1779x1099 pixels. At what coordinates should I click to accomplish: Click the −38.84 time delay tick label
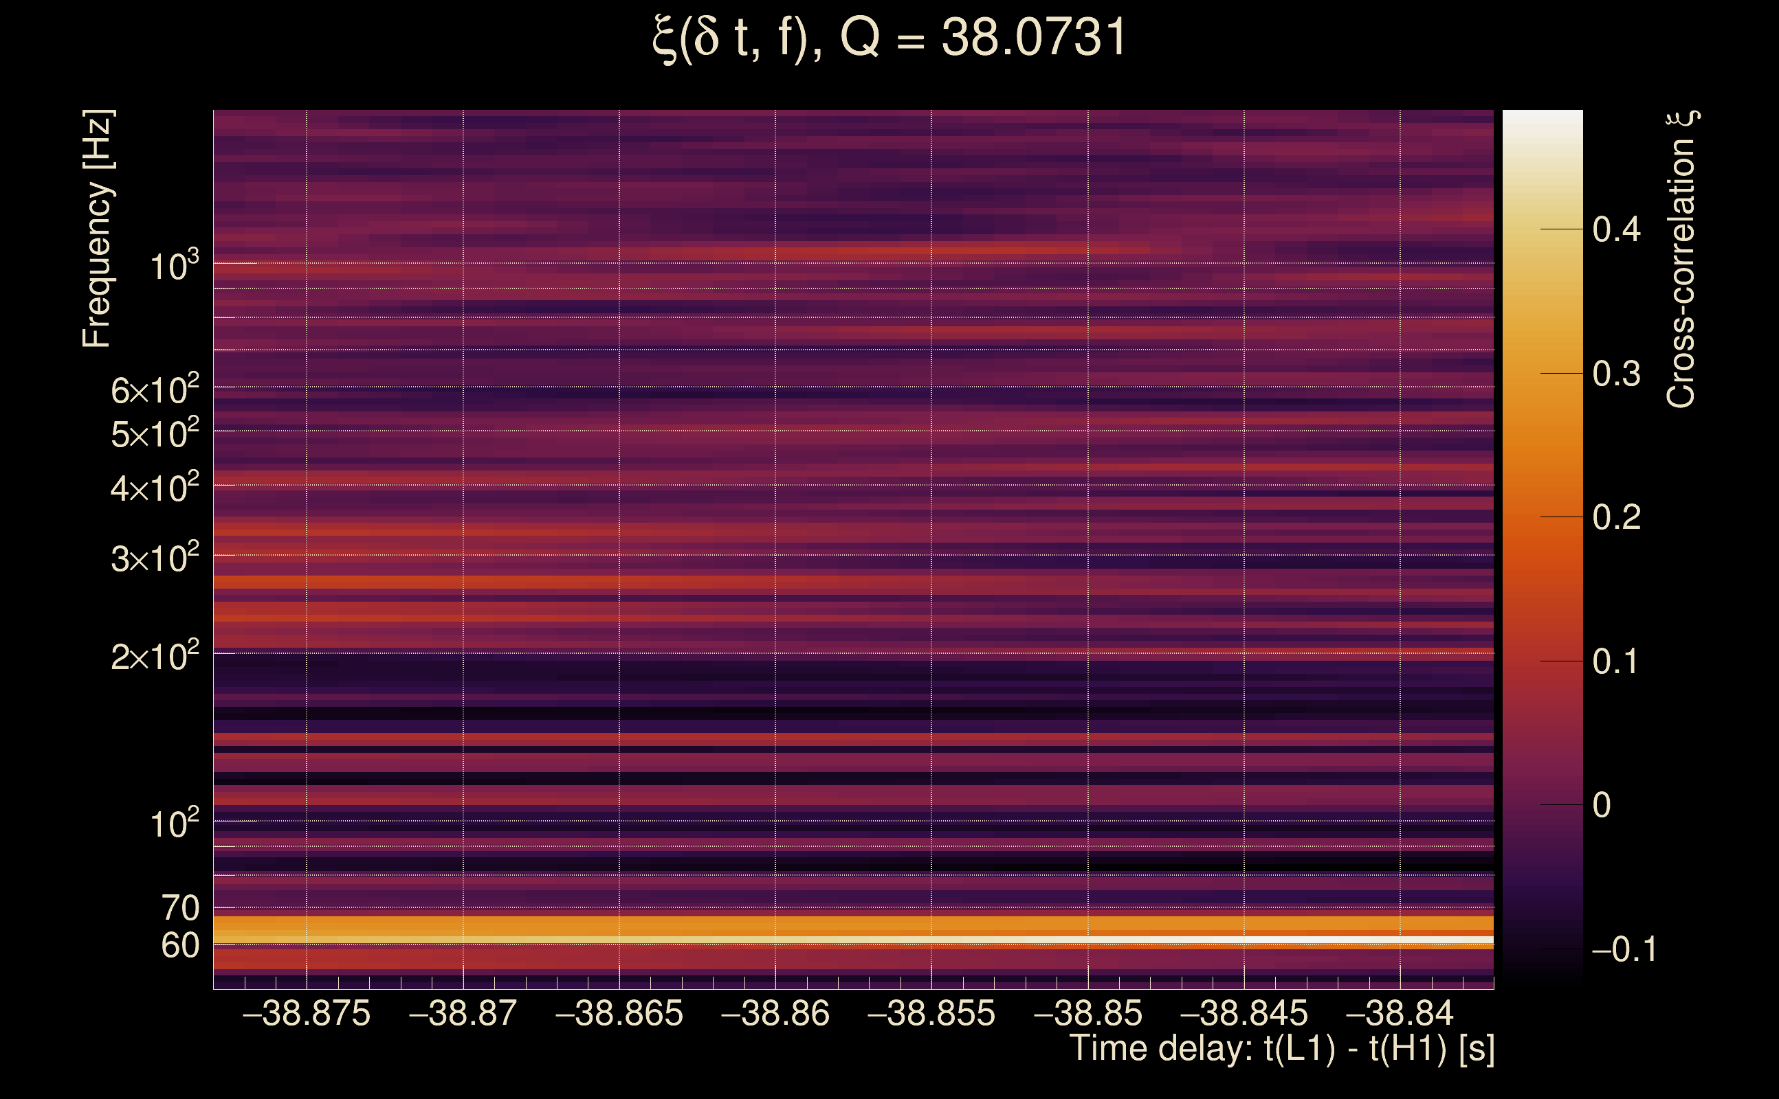pos(1400,1013)
